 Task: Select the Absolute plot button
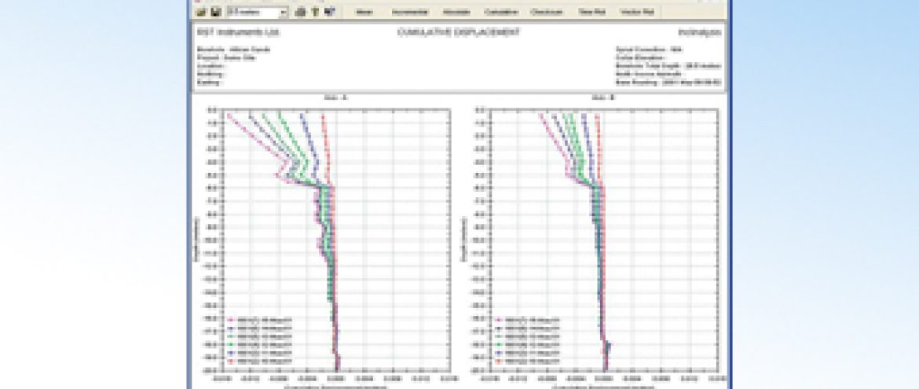click(x=456, y=12)
